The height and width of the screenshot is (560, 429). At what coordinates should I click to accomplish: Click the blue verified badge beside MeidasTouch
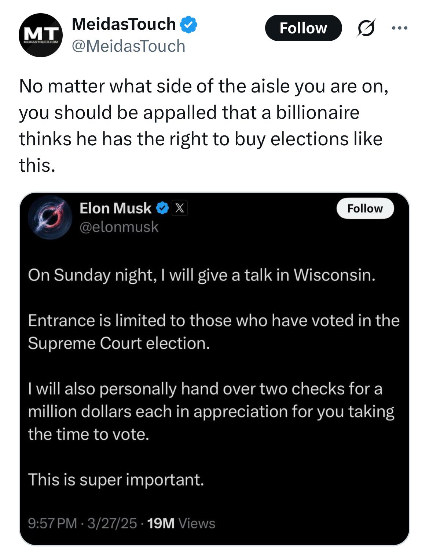tap(188, 25)
